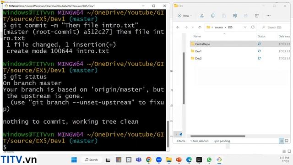Open Google Chrome from taskbar
Viewport: 293px width, 165px height.
(149, 160)
